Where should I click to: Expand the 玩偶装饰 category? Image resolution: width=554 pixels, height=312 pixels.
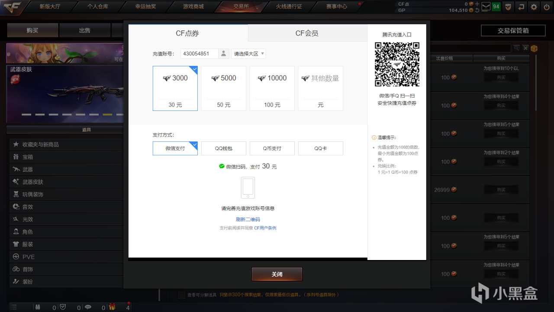[x=67, y=195]
